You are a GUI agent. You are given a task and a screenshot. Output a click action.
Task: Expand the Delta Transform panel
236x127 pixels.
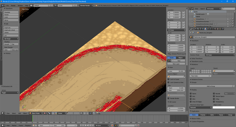[x=197, y=58]
